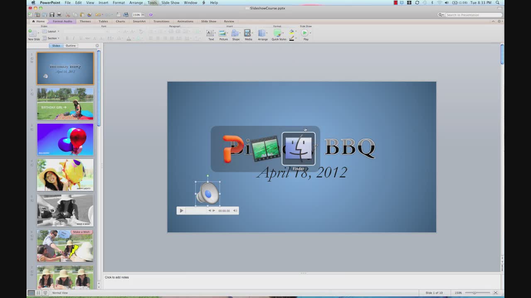Image resolution: width=531 pixels, height=298 pixels.
Task: Click the Save icon in the toolbar
Action: tap(52, 14)
